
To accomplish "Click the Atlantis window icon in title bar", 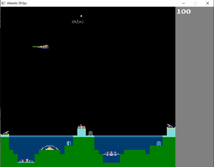I will (3, 3).
